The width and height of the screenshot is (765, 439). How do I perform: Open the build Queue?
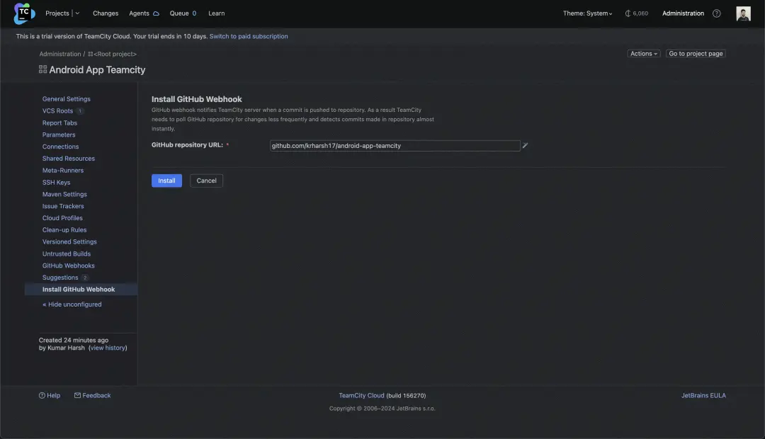point(179,13)
